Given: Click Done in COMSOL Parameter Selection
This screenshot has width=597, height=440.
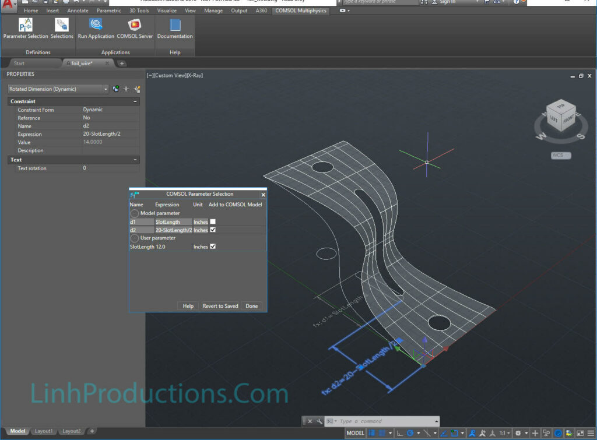Looking at the screenshot, I should tap(252, 306).
